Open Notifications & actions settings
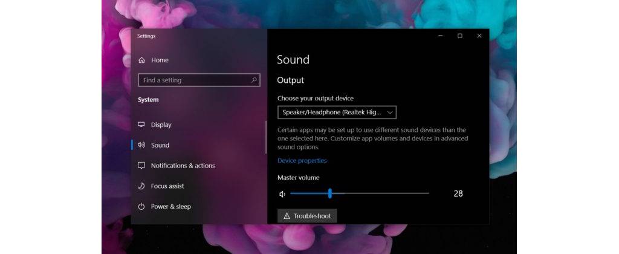This screenshot has height=254, width=619. [x=183, y=166]
